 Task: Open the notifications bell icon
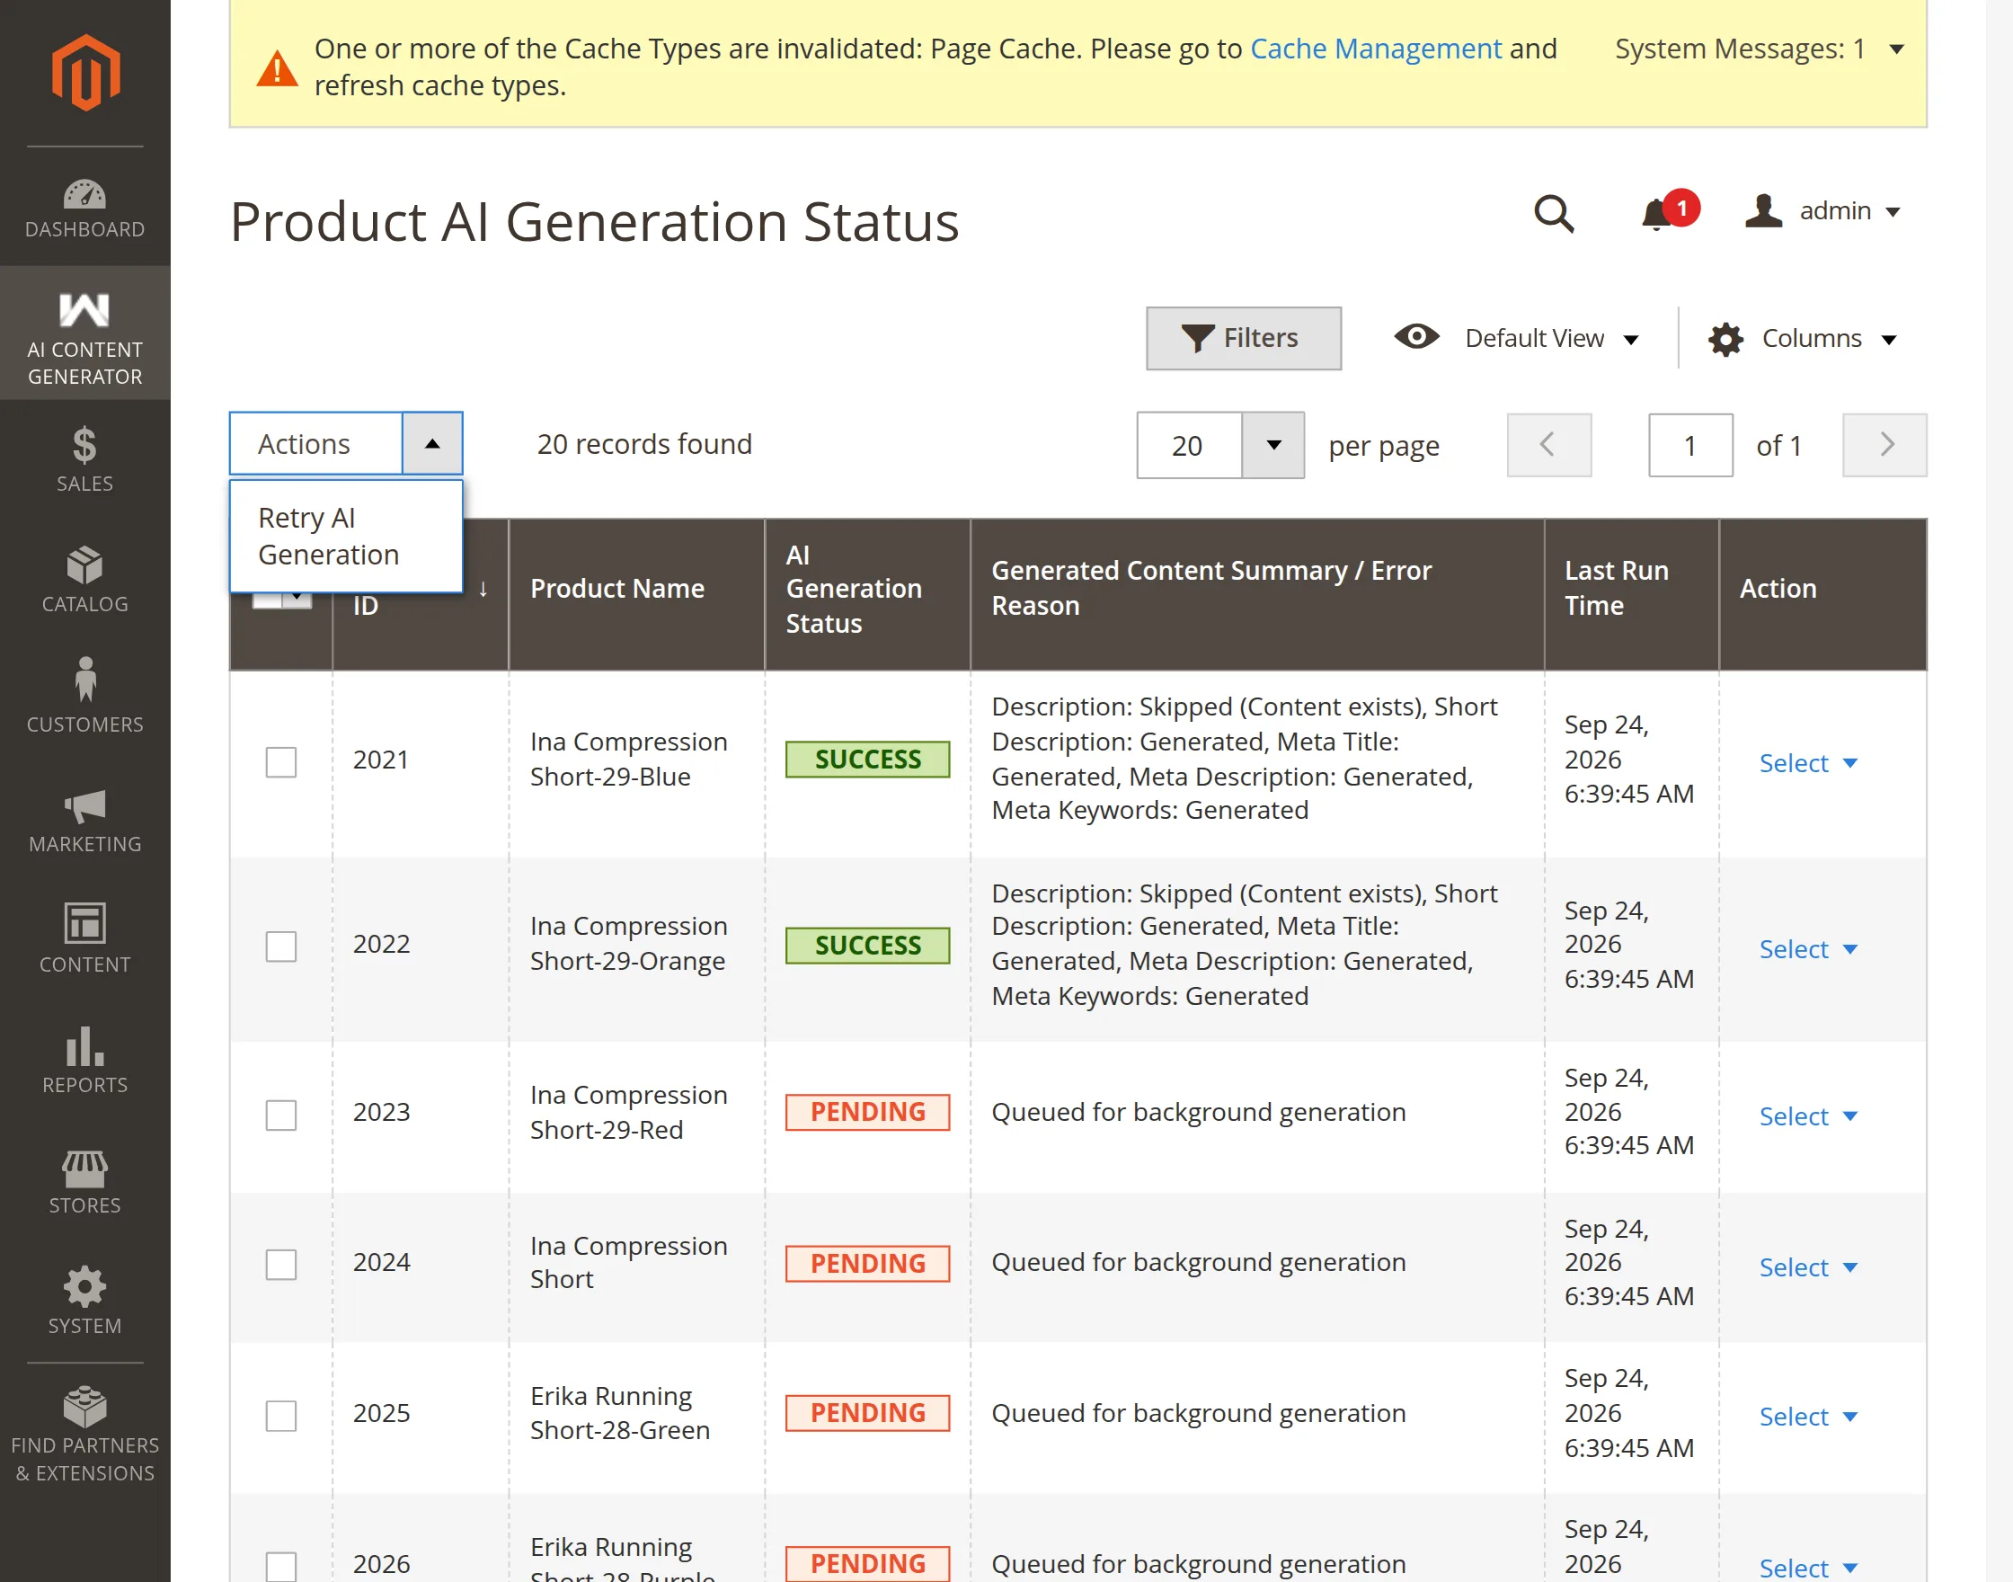coord(1656,214)
